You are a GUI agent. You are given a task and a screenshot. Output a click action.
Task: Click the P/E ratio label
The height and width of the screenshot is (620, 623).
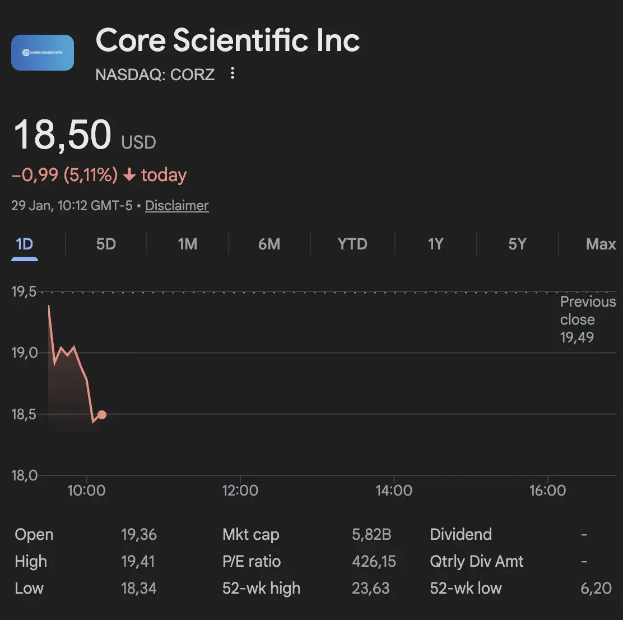tap(252, 562)
